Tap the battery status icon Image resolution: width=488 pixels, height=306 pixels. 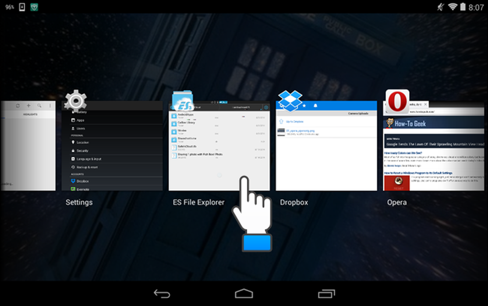[463, 6]
